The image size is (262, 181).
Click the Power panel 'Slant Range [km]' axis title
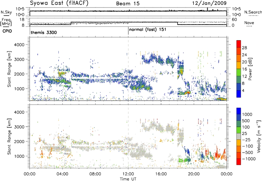click(9, 69)
